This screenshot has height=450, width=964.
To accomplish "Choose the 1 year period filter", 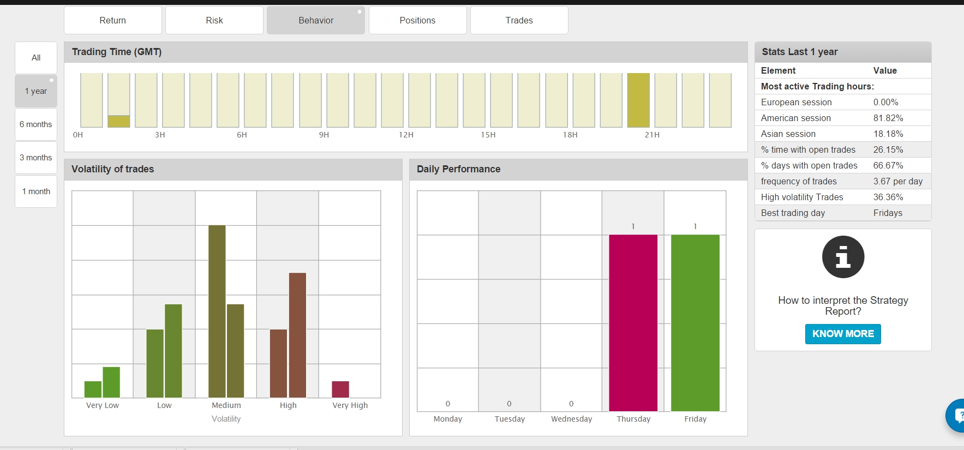I will [x=36, y=91].
